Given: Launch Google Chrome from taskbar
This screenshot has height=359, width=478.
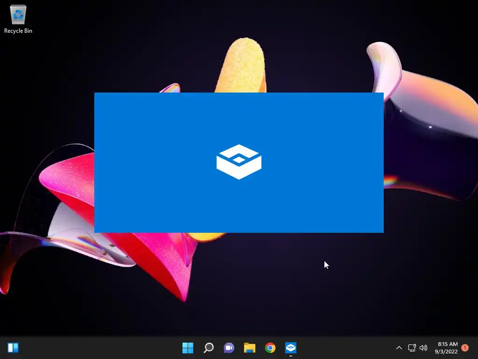Looking at the screenshot, I should tap(270, 348).
